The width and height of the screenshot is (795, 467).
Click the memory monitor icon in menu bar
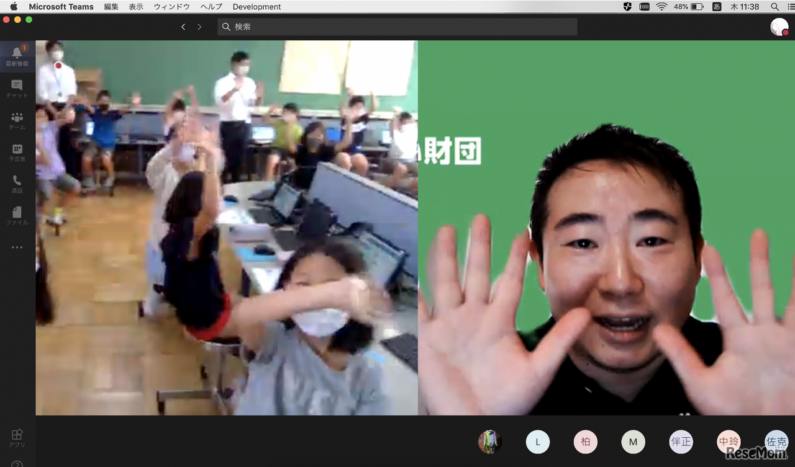point(644,7)
